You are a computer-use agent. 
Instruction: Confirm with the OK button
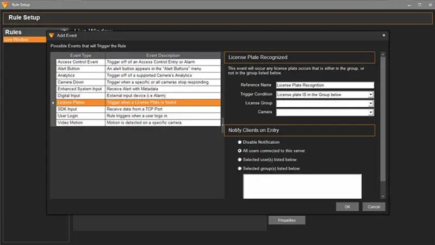347,207
